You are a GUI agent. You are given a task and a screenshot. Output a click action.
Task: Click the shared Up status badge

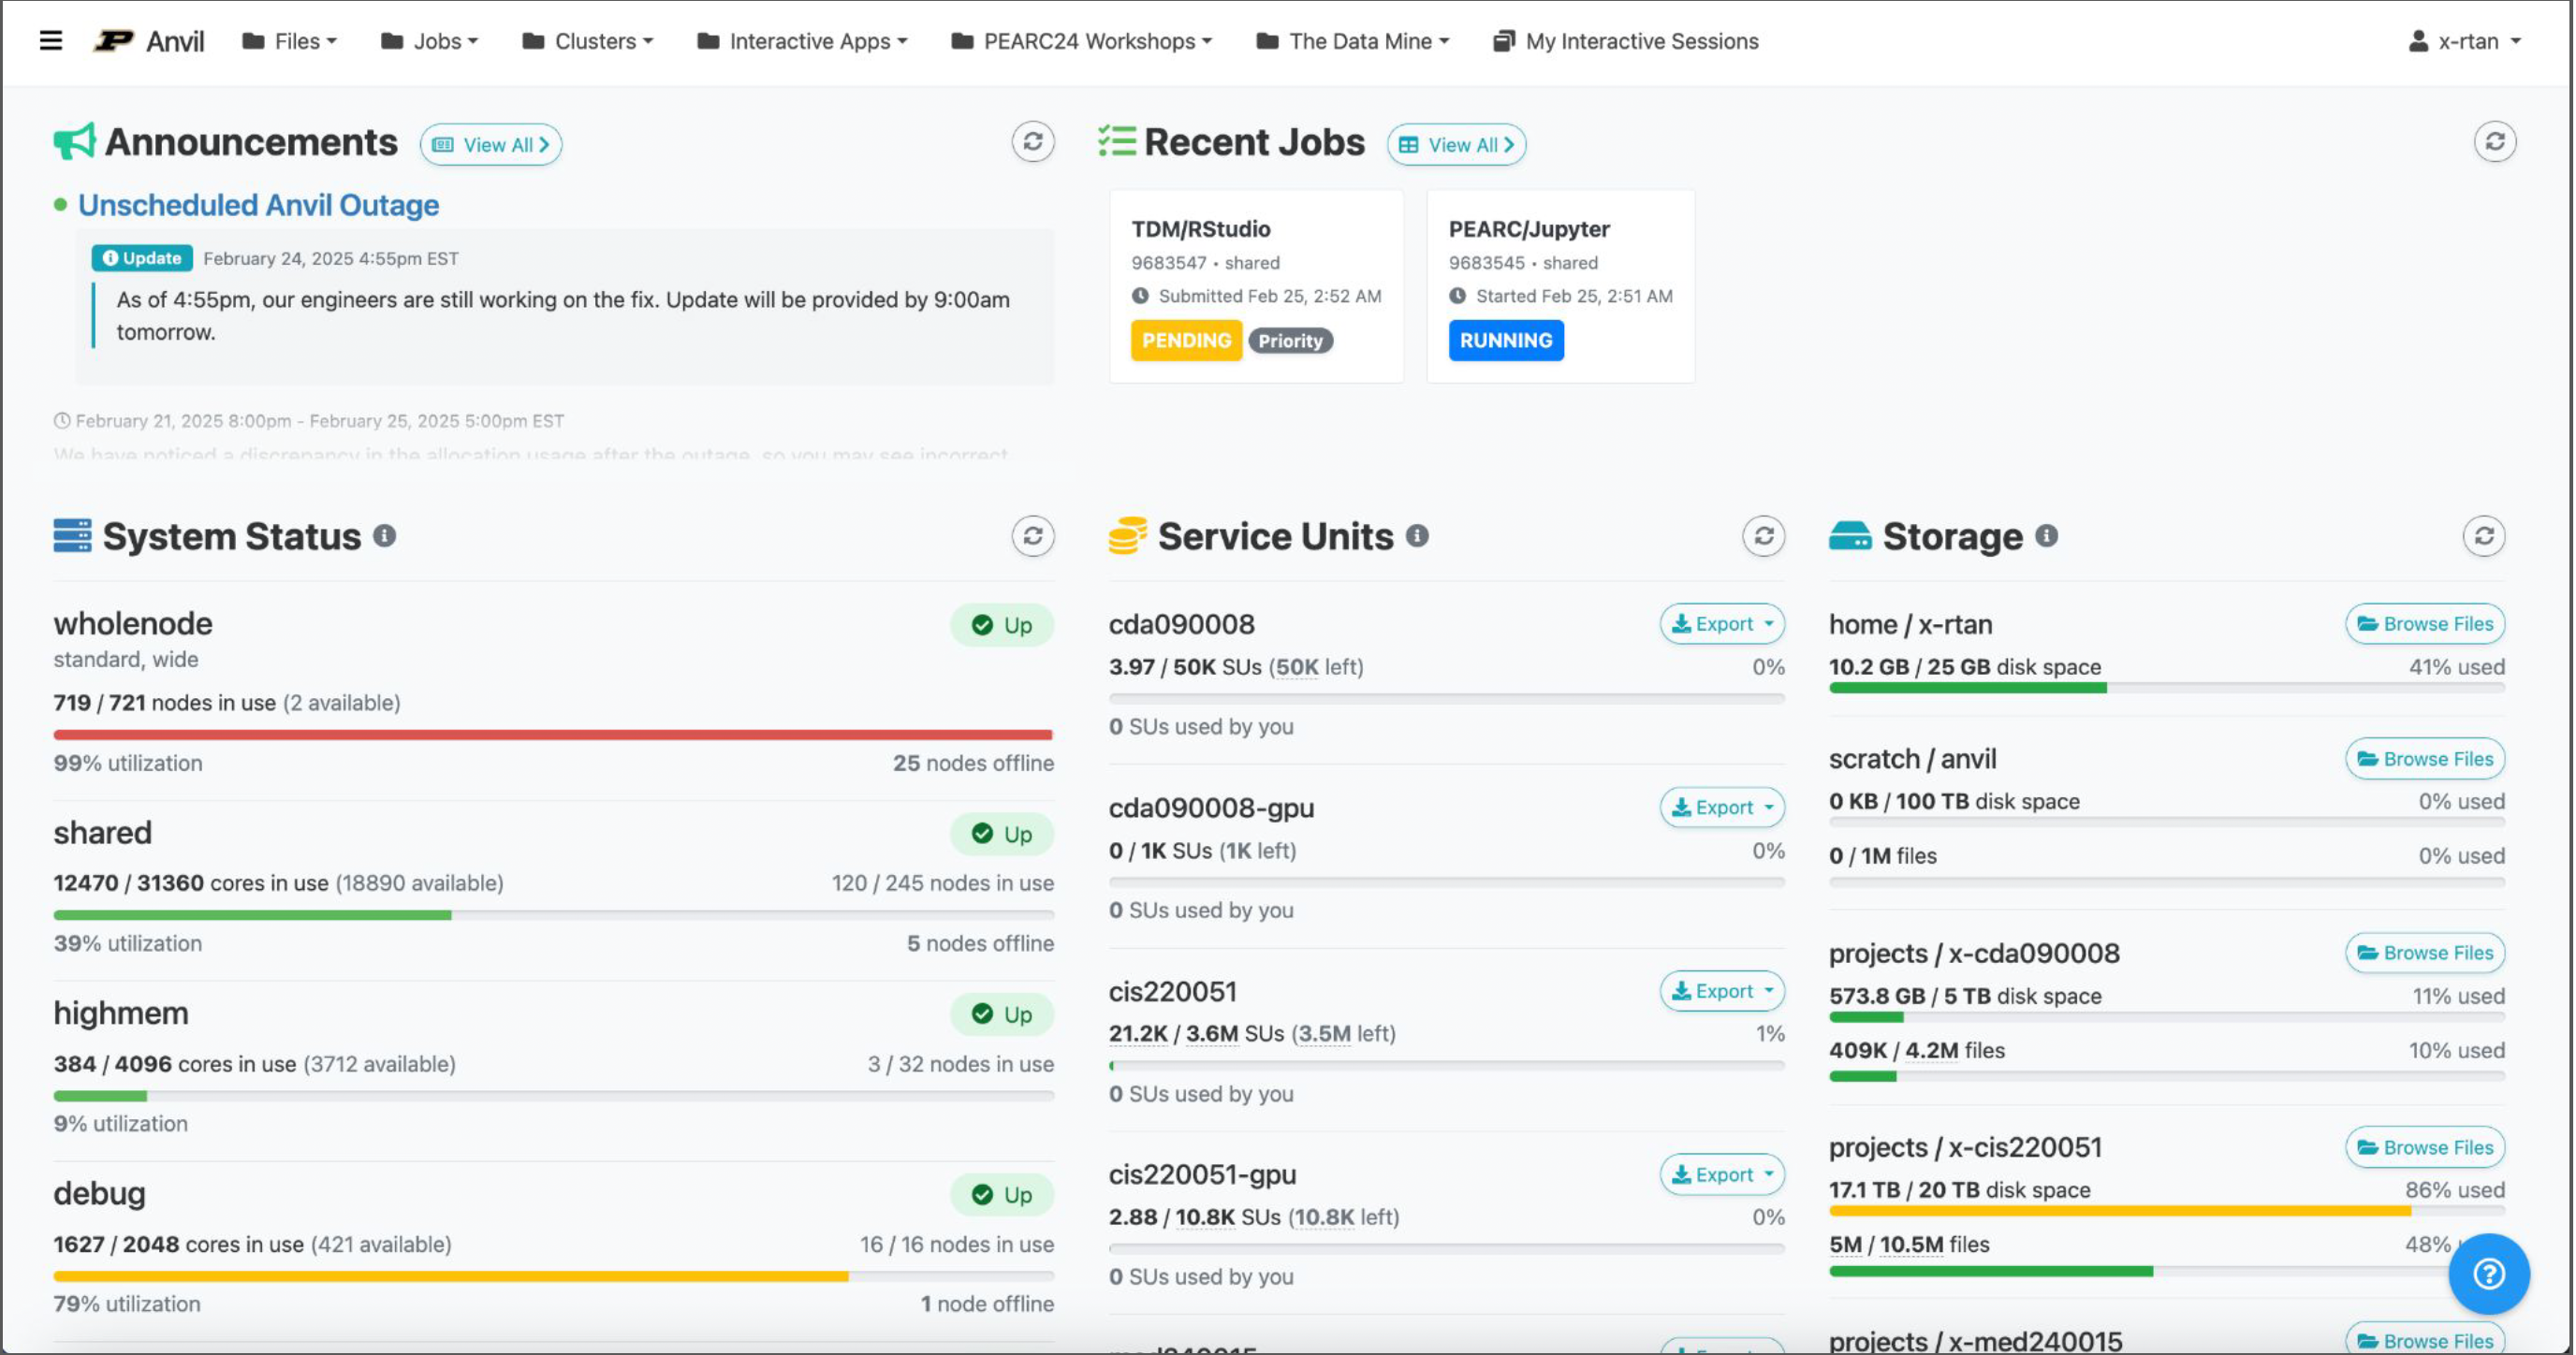click(x=1001, y=834)
